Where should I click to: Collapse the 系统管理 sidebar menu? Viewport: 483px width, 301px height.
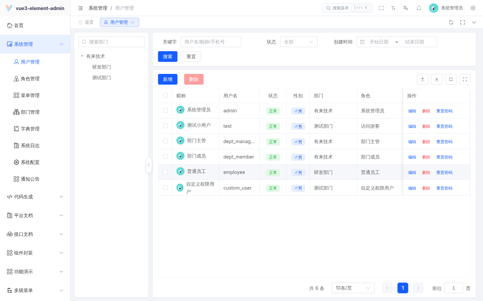[x=35, y=44]
